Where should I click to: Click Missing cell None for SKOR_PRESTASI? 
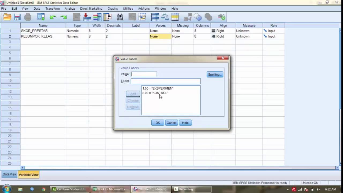(182, 31)
